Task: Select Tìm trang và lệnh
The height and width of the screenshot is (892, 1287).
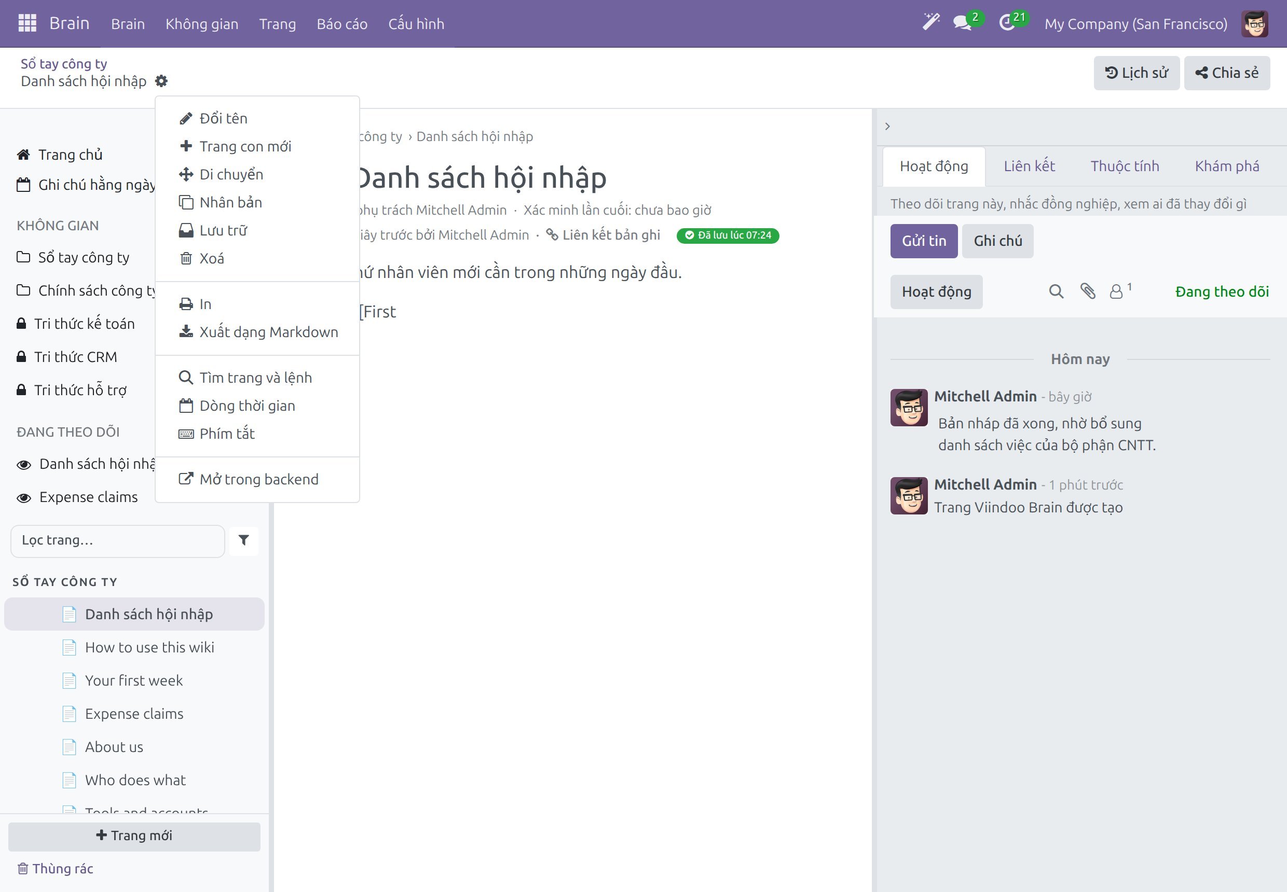Action: pyautogui.click(x=257, y=378)
